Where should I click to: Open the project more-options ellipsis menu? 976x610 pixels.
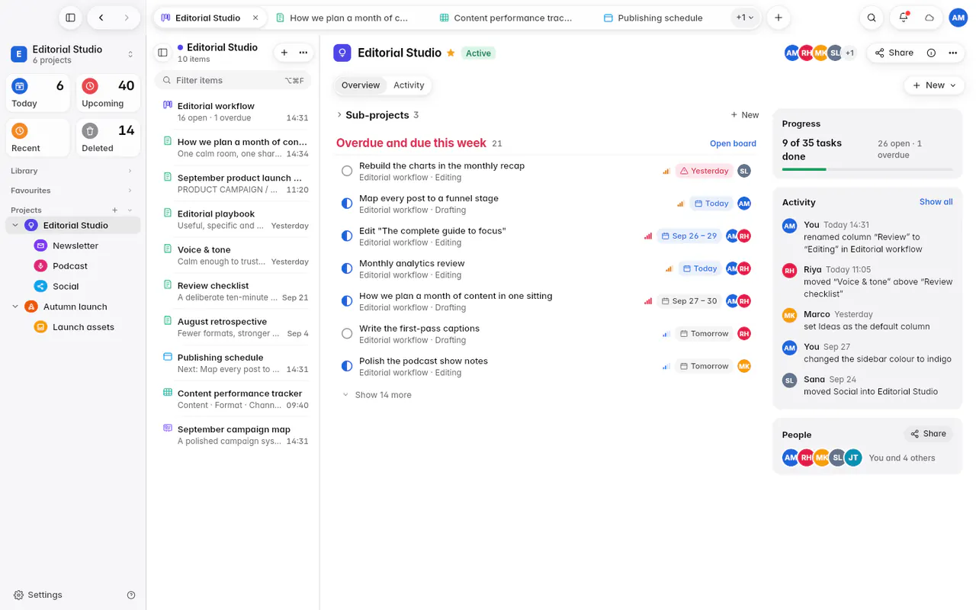pyautogui.click(x=952, y=53)
